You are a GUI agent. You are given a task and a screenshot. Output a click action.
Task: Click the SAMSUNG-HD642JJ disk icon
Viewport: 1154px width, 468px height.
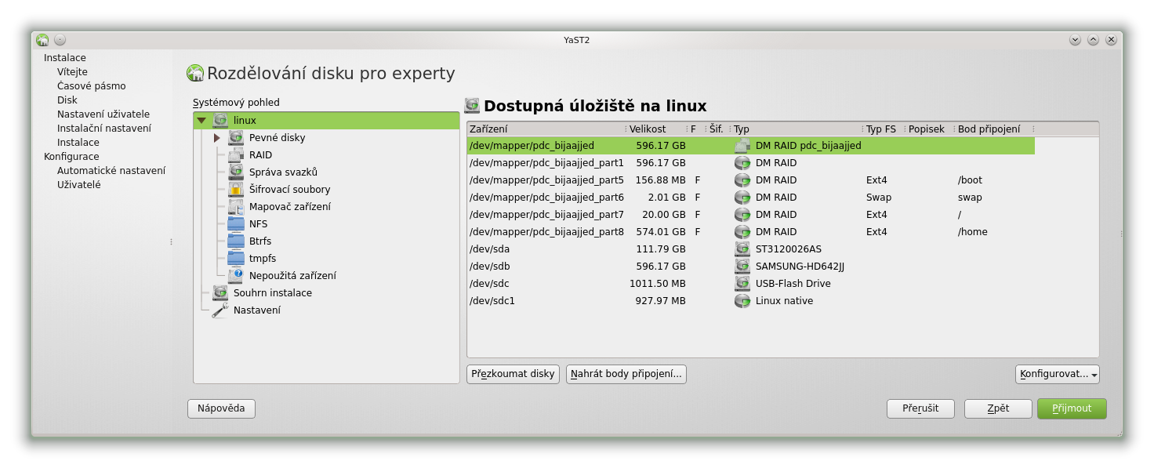pos(742,266)
